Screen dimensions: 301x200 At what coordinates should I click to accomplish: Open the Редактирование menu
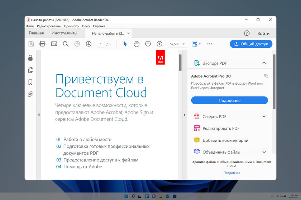(49, 26)
